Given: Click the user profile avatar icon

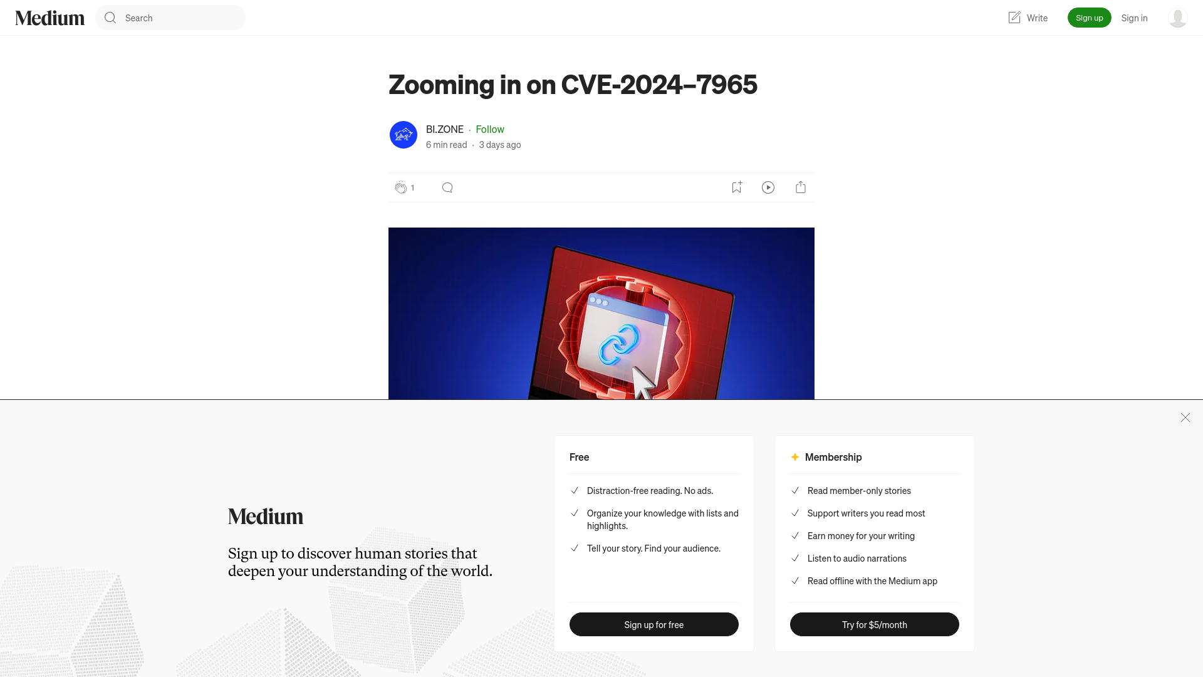Looking at the screenshot, I should tap(1177, 18).
